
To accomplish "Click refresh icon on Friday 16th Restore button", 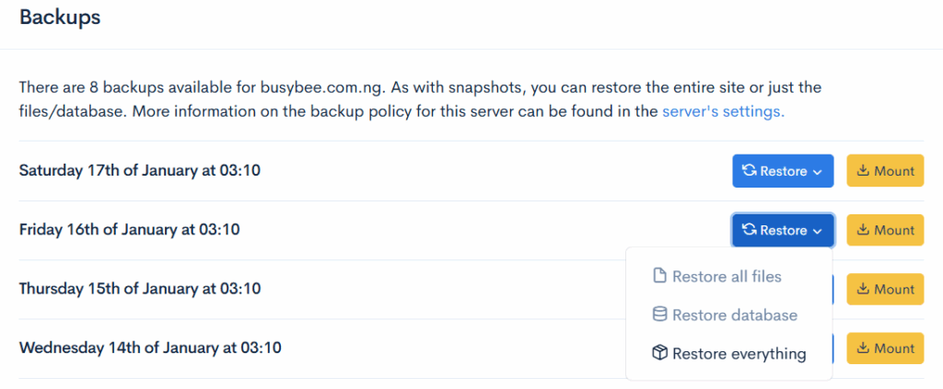I will (x=750, y=230).
